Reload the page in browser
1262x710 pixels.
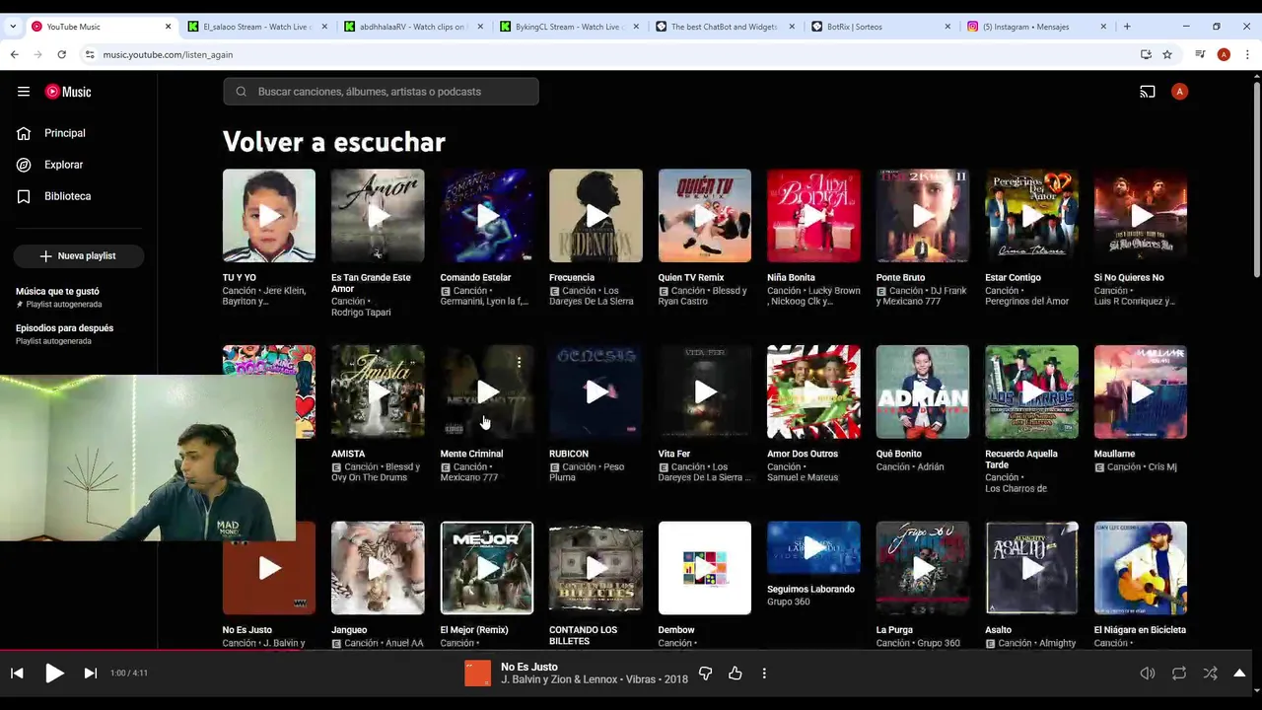point(61,55)
